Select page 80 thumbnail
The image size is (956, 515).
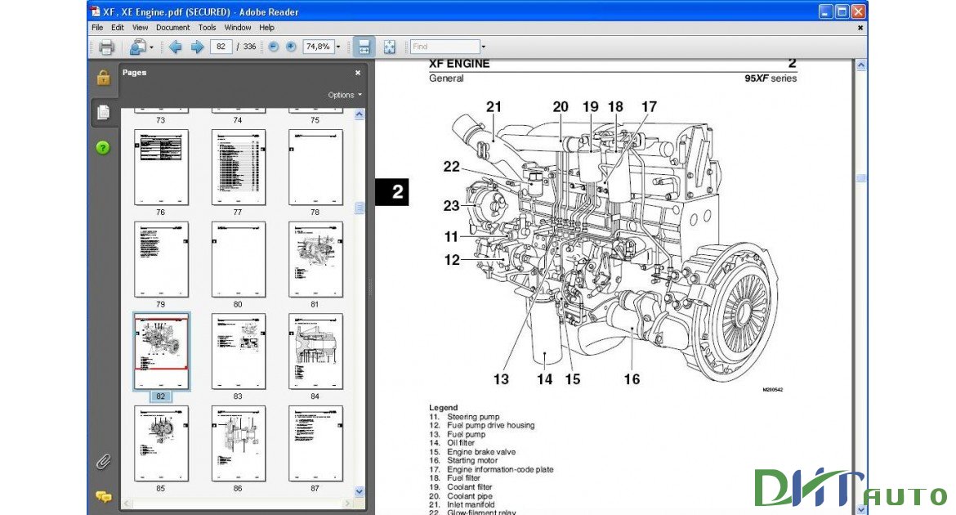(239, 259)
